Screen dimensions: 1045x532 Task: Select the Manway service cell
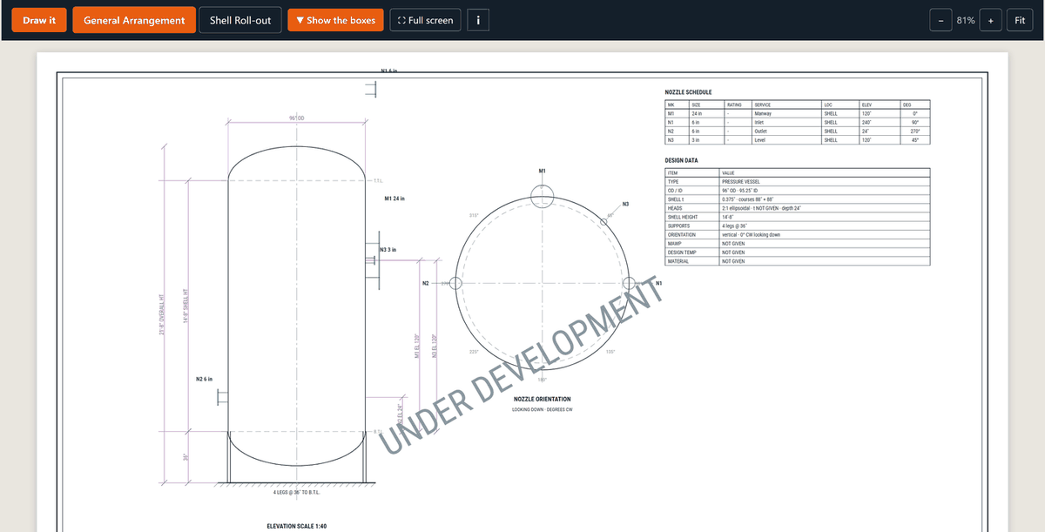click(x=786, y=113)
